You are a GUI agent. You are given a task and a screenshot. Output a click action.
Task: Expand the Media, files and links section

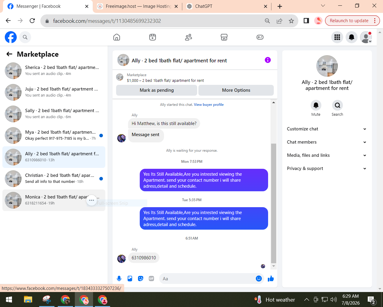(x=327, y=155)
